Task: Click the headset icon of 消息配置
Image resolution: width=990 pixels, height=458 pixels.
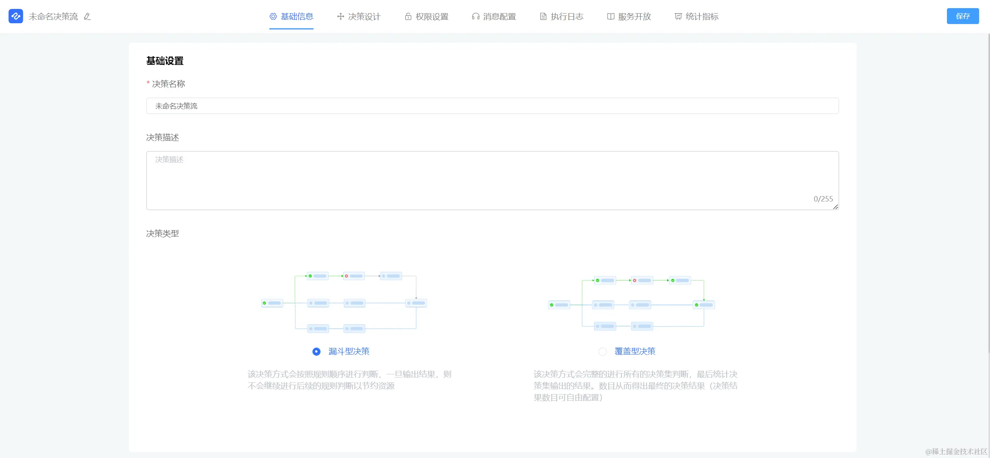Action: (476, 16)
